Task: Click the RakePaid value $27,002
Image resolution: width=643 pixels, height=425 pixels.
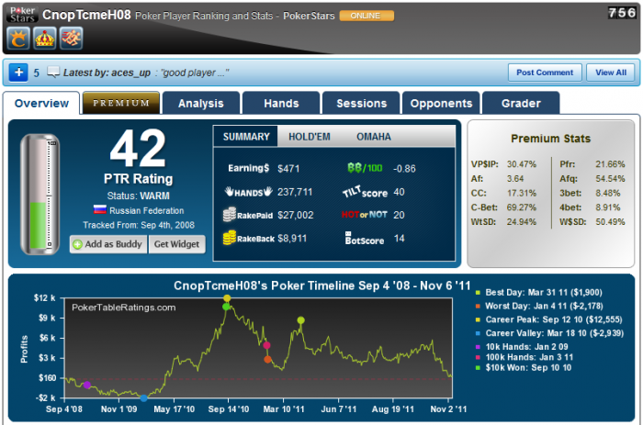Action: (x=295, y=215)
